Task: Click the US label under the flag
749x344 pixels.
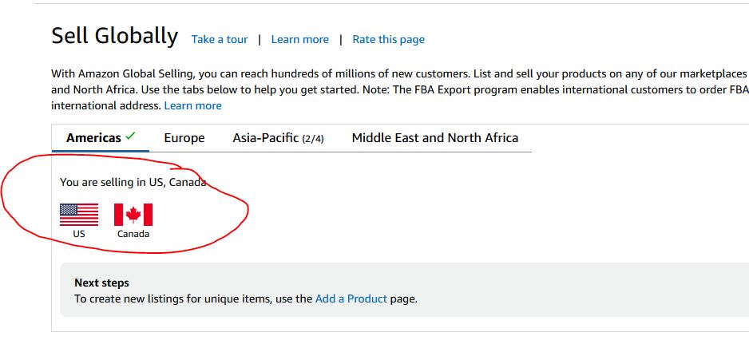Action: point(79,234)
